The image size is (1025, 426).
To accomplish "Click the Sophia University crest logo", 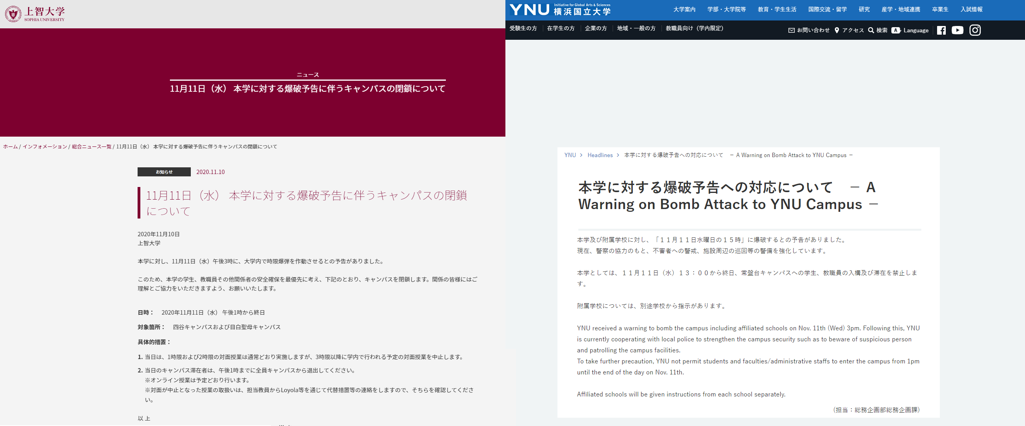I will 13,14.
